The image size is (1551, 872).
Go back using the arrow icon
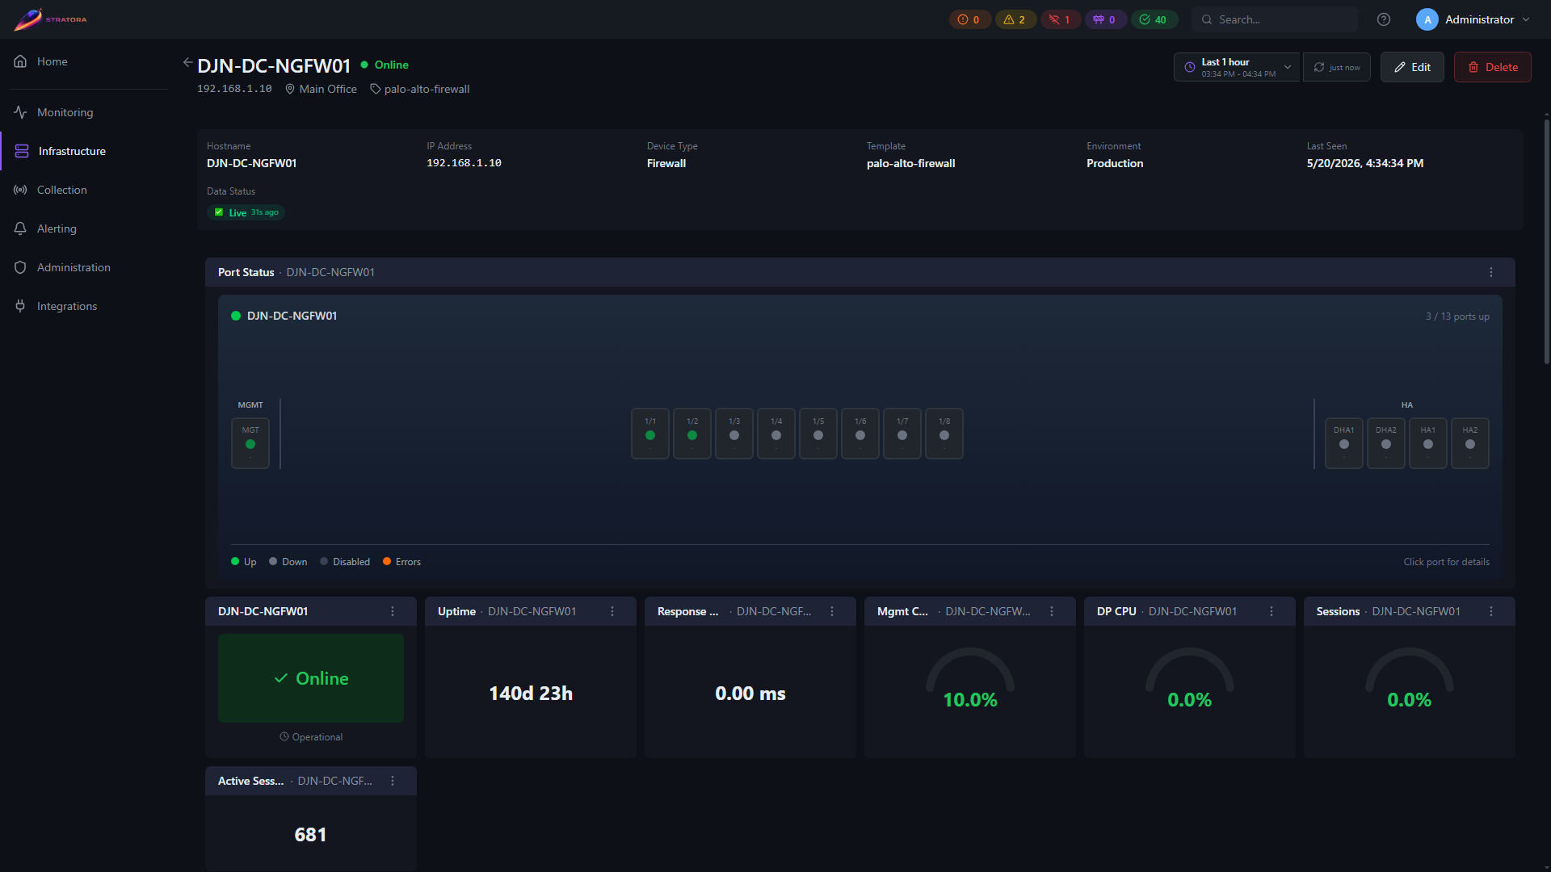(187, 62)
